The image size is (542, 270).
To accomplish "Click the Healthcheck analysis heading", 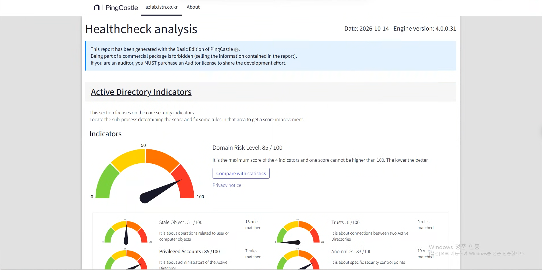I will click(x=141, y=29).
